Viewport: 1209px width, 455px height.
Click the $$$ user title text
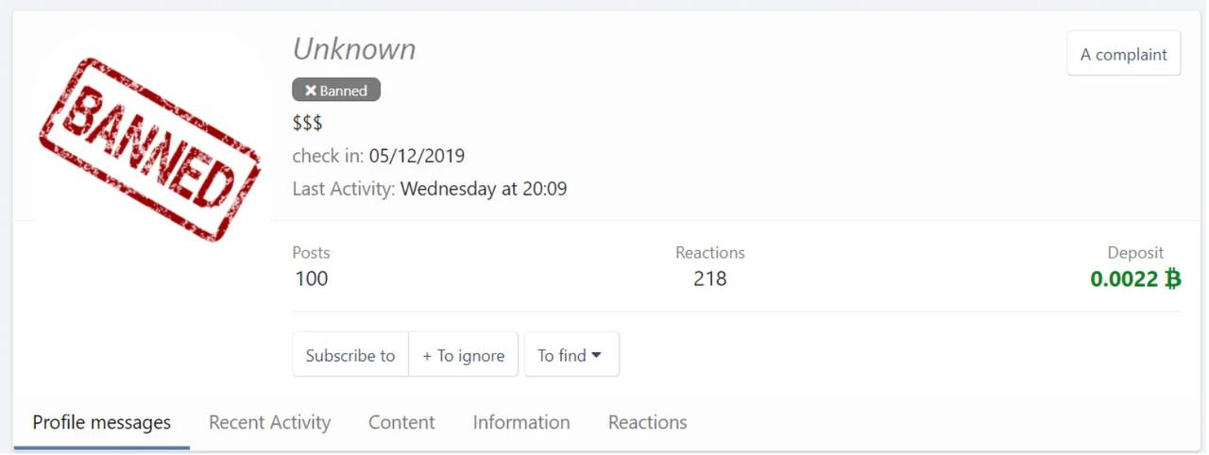[307, 123]
